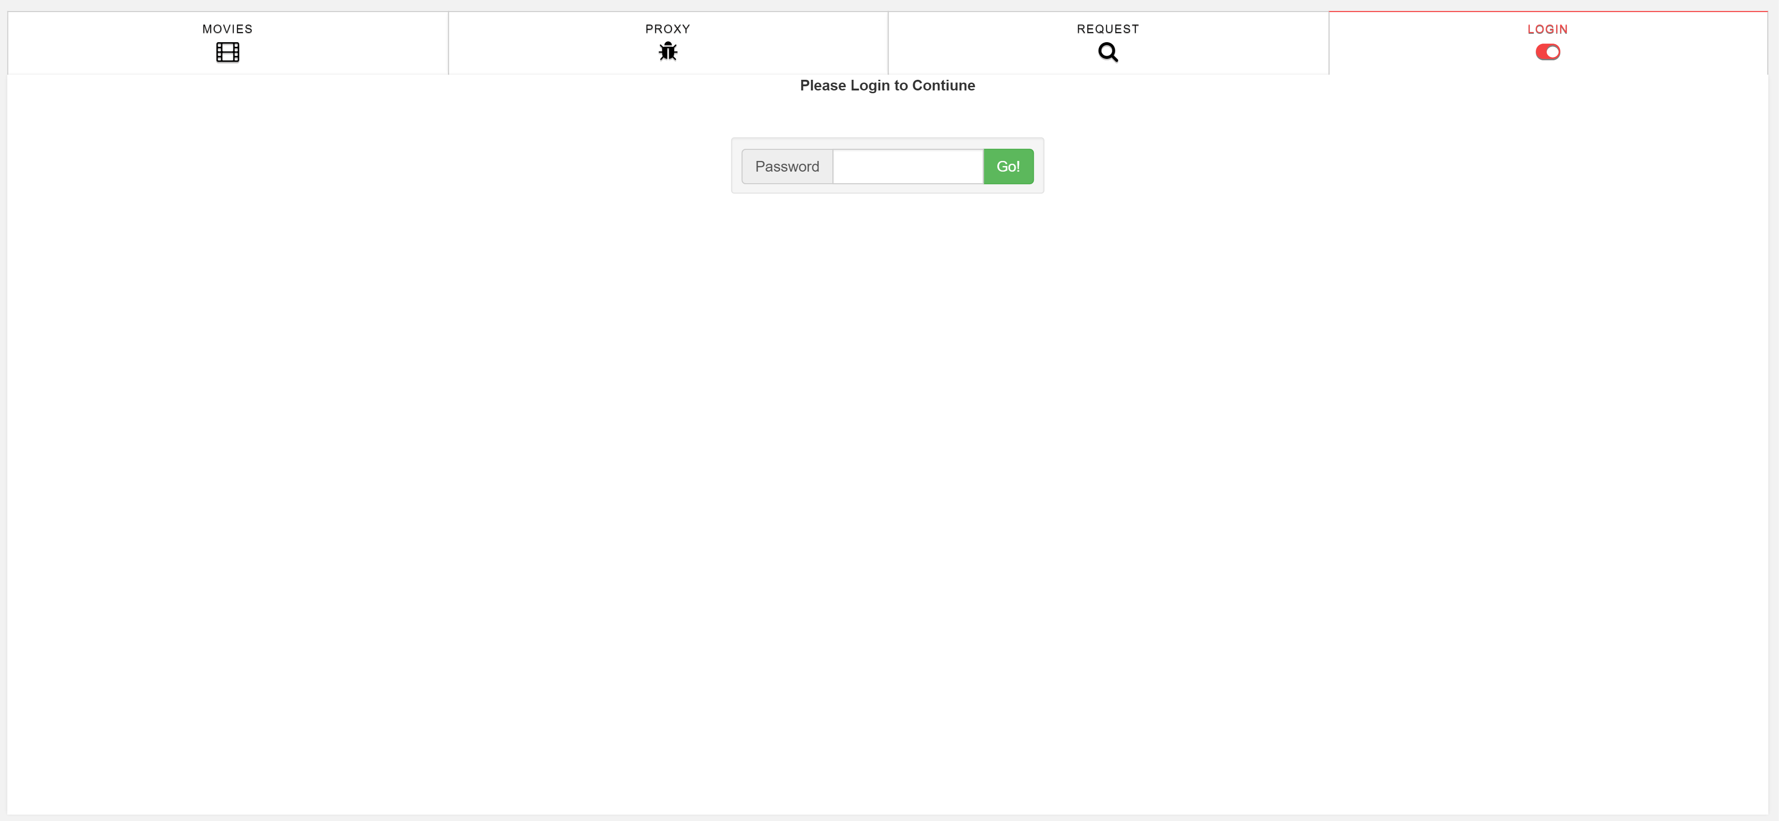This screenshot has width=1779, height=821.
Task: Click the left edge of password field
Action: pyautogui.click(x=839, y=166)
